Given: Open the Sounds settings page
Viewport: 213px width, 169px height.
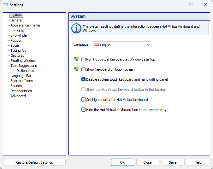Looking at the screenshot, I should click(16, 86).
